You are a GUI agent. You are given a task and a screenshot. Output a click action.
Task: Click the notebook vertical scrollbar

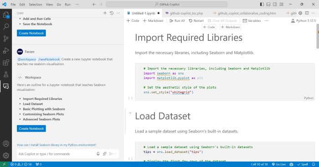coord(318,36)
